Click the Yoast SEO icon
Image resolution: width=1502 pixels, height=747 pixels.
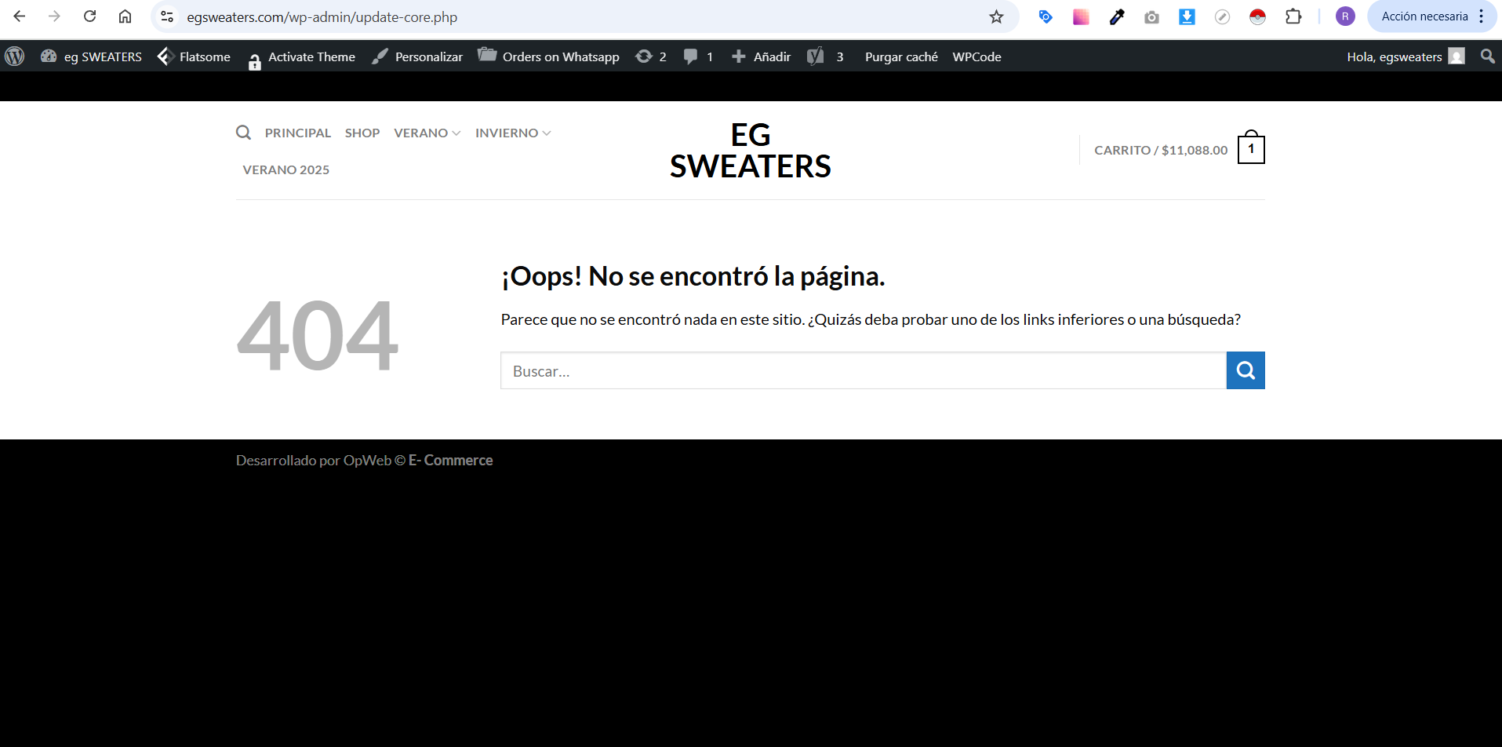click(816, 56)
